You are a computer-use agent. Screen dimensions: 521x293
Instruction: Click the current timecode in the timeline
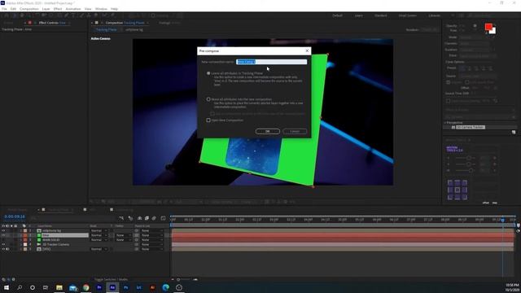click(x=15, y=216)
